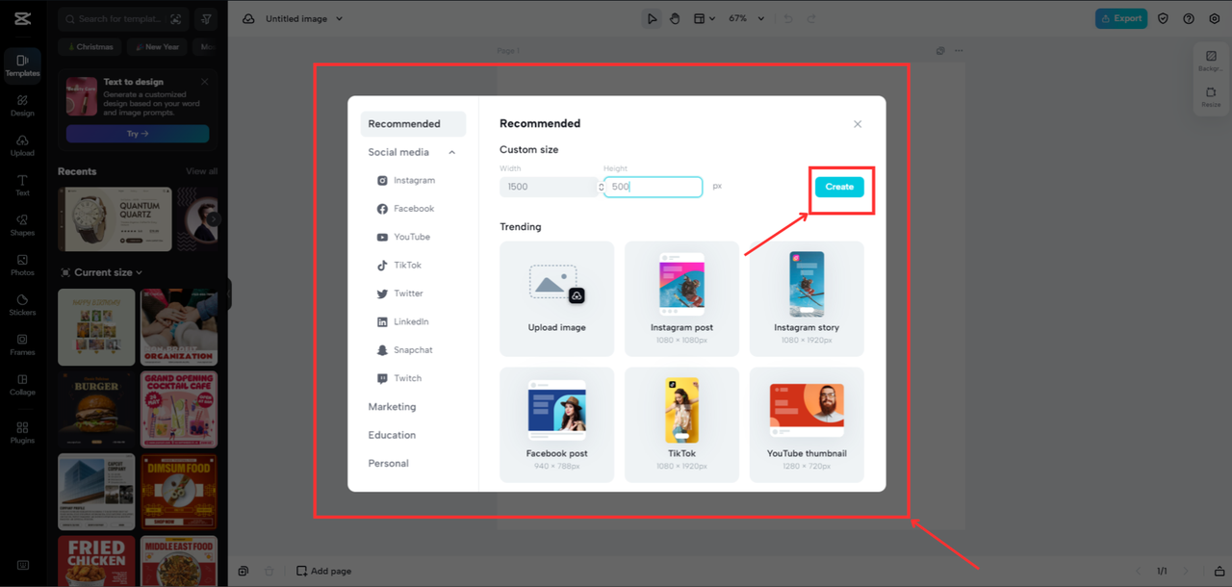This screenshot has width=1232, height=587.
Task: Click the page more options ellipsis
Action: point(958,51)
